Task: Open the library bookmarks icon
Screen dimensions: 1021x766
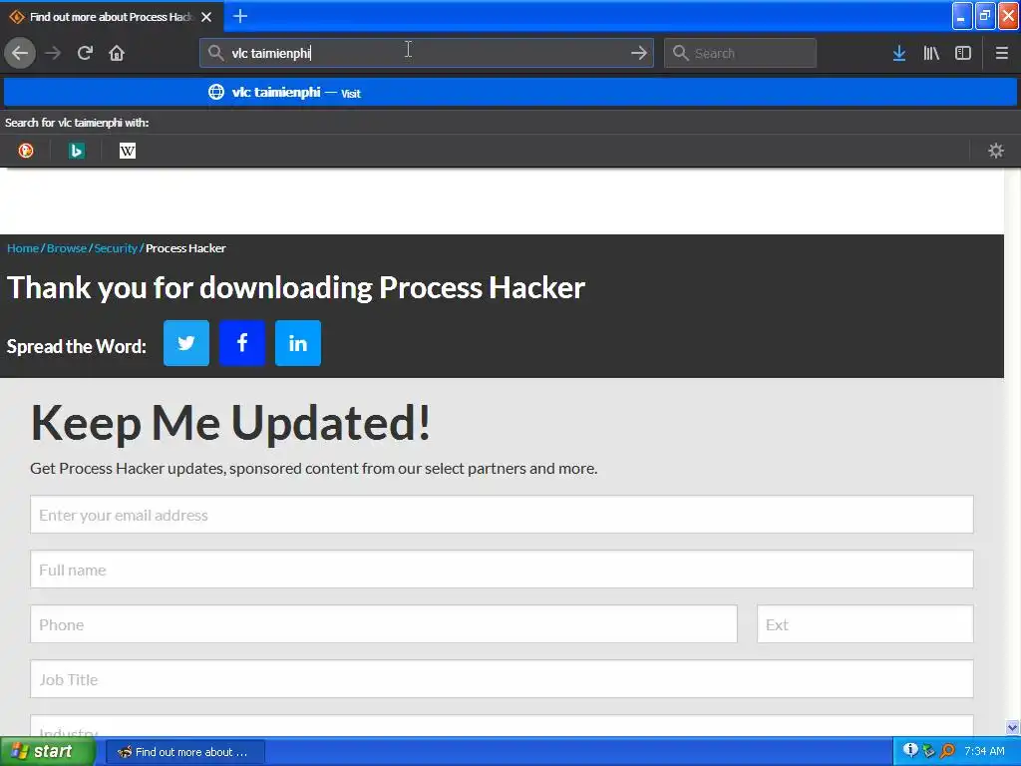Action: point(931,53)
